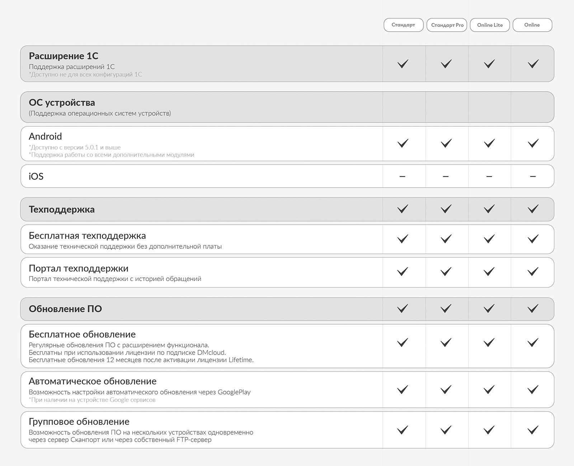Click Обновление ПО checkmark under Стандарт Pro
The width and height of the screenshot is (574, 466).
tap(446, 309)
